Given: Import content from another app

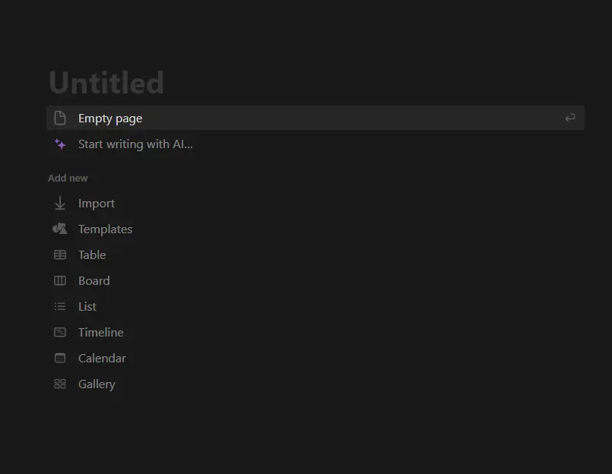Looking at the screenshot, I should (x=97, y=203).
